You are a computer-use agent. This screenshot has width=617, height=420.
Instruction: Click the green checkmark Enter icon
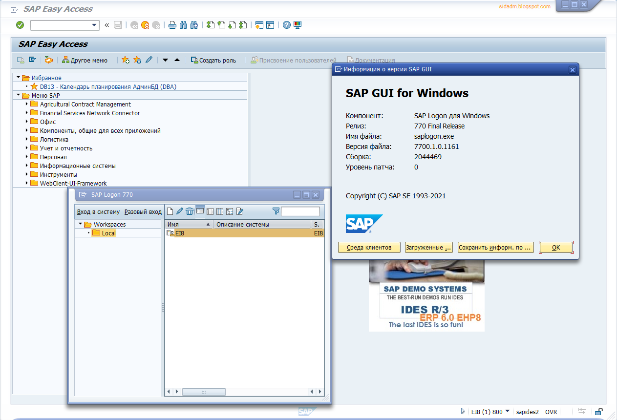tap(20, 25)
